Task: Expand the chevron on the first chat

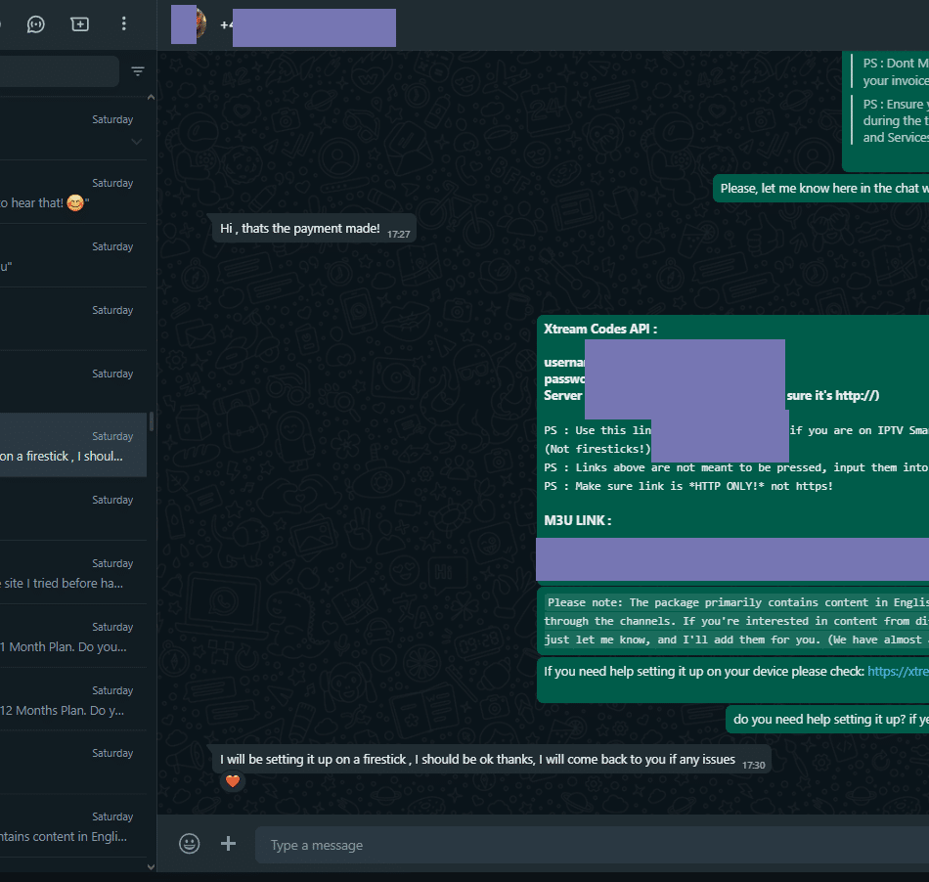Action: [x=136, y=141]
